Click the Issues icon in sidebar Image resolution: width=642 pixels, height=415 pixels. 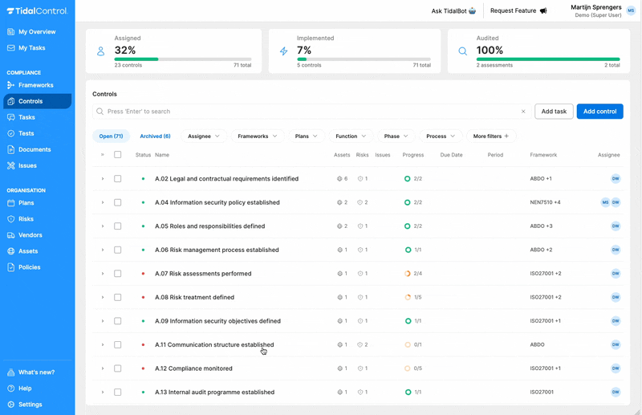click(10, 165)
